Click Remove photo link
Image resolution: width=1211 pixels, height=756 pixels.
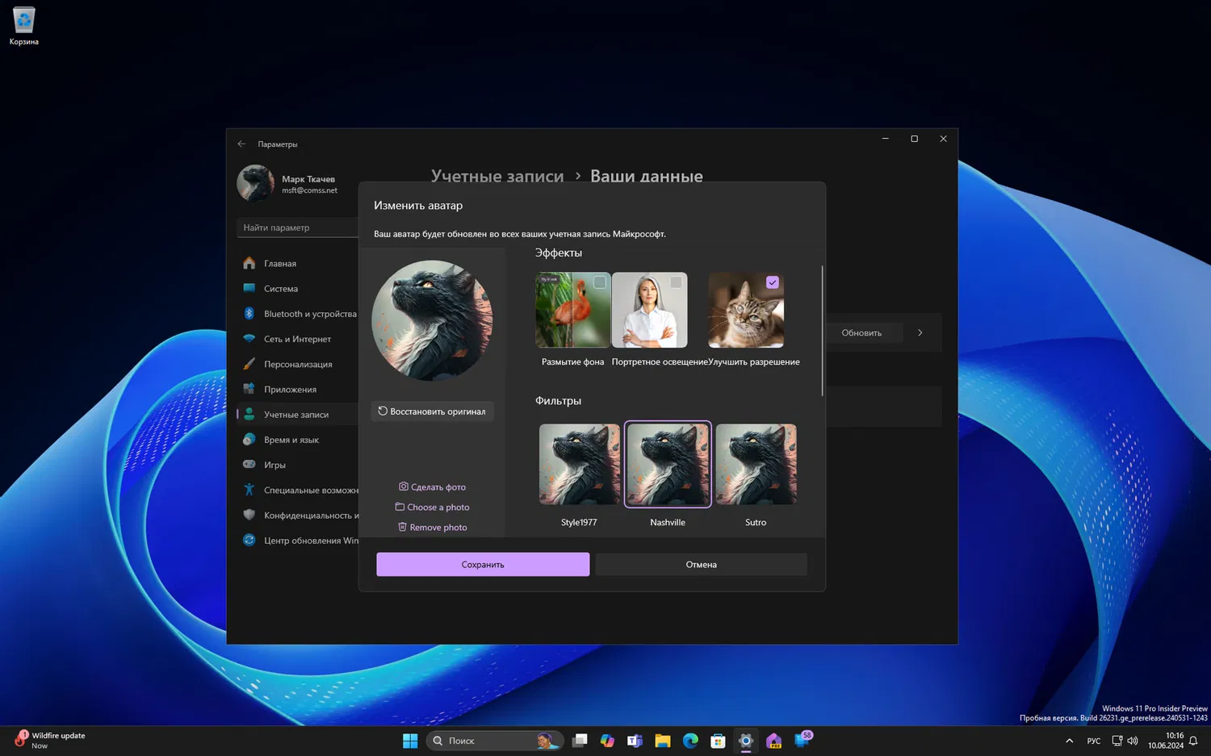pos(432,527)
